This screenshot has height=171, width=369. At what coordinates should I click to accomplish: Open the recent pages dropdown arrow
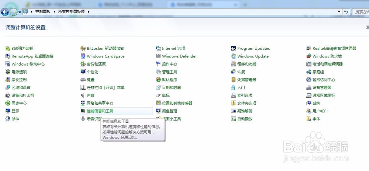[x=20, y=12]
